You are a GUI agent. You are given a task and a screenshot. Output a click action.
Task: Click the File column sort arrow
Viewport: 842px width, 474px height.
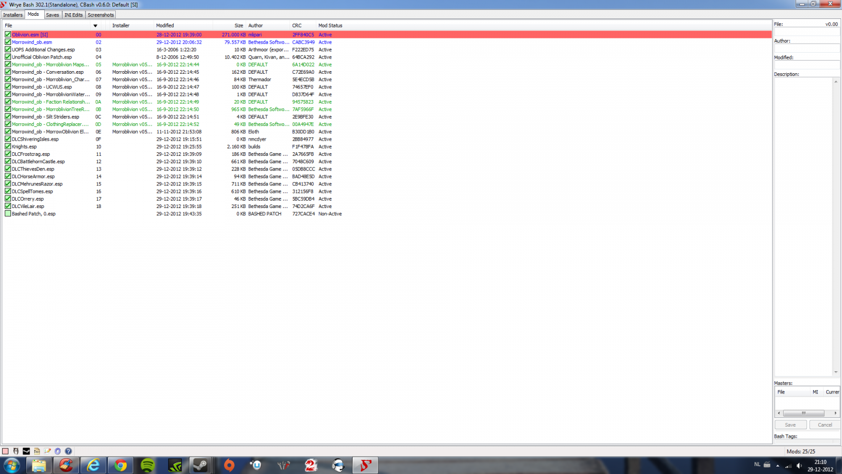[x=95, y=26]
